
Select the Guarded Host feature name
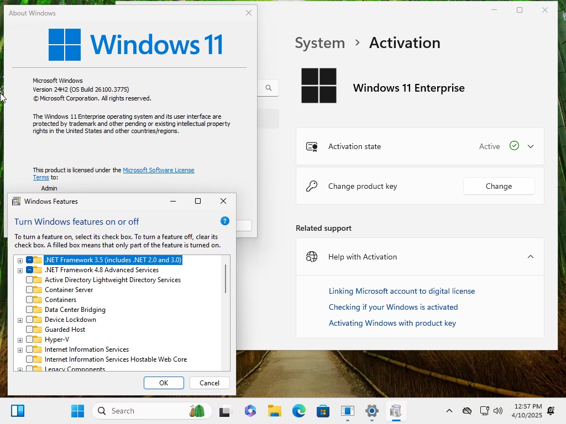point(65,330)
